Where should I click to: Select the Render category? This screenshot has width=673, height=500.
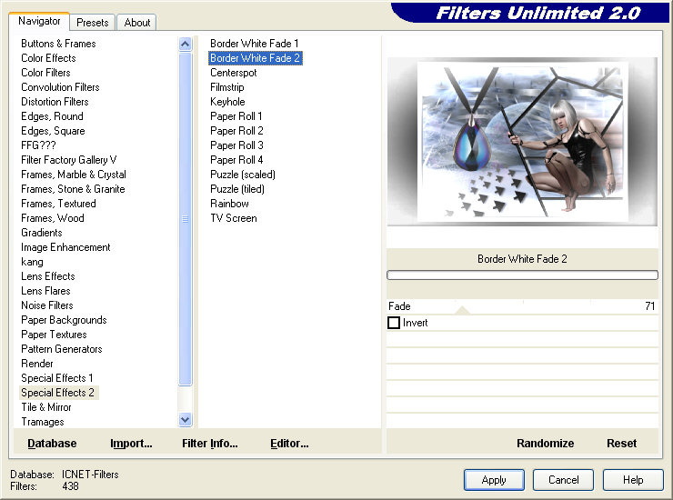[37, 364]
